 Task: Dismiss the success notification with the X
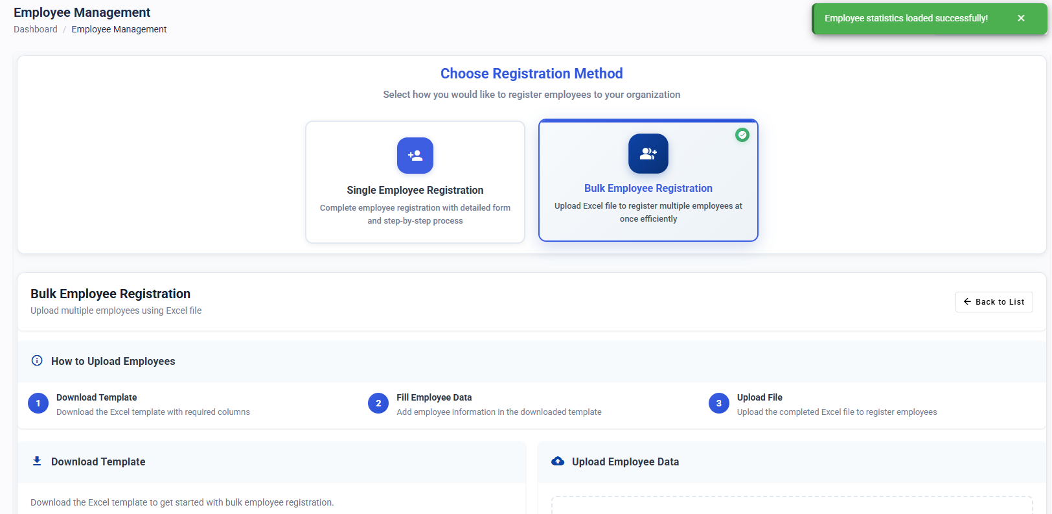pyautogui.click(x=1021, y=18)
